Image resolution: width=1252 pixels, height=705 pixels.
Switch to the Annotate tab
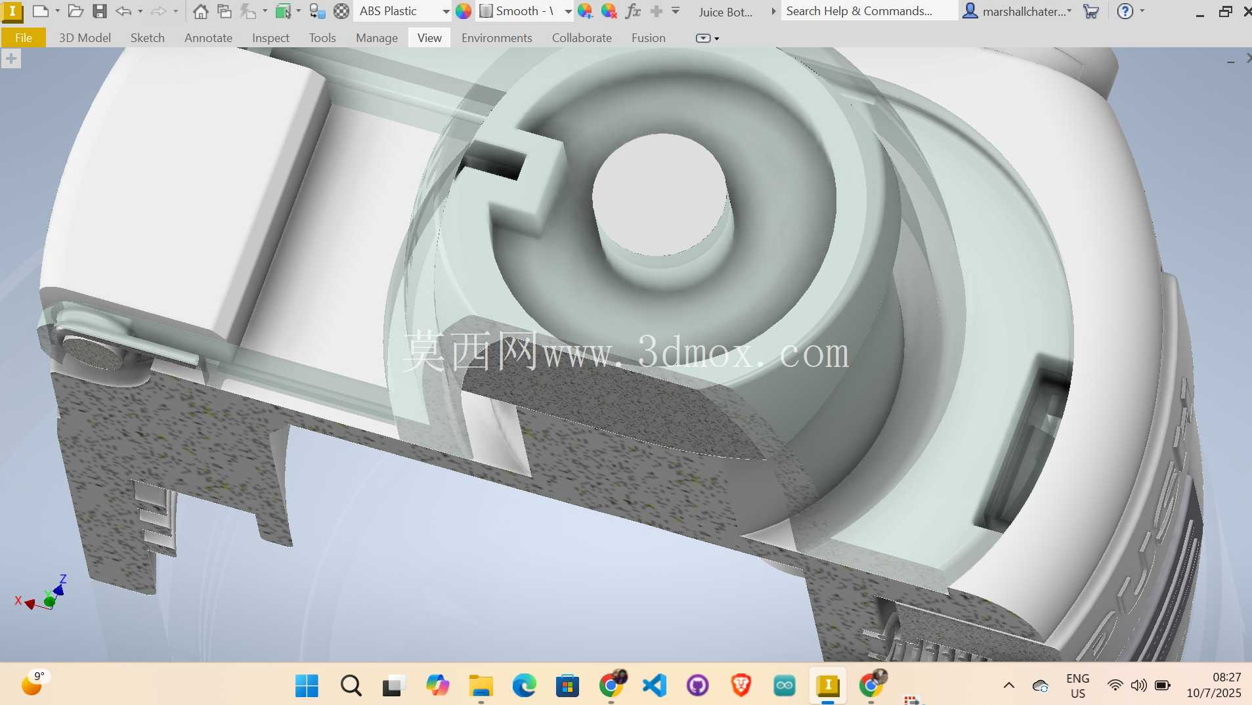tap(208, 37)
